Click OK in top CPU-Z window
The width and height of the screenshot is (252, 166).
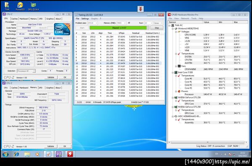pyautogui.click(x=65, y=77)
